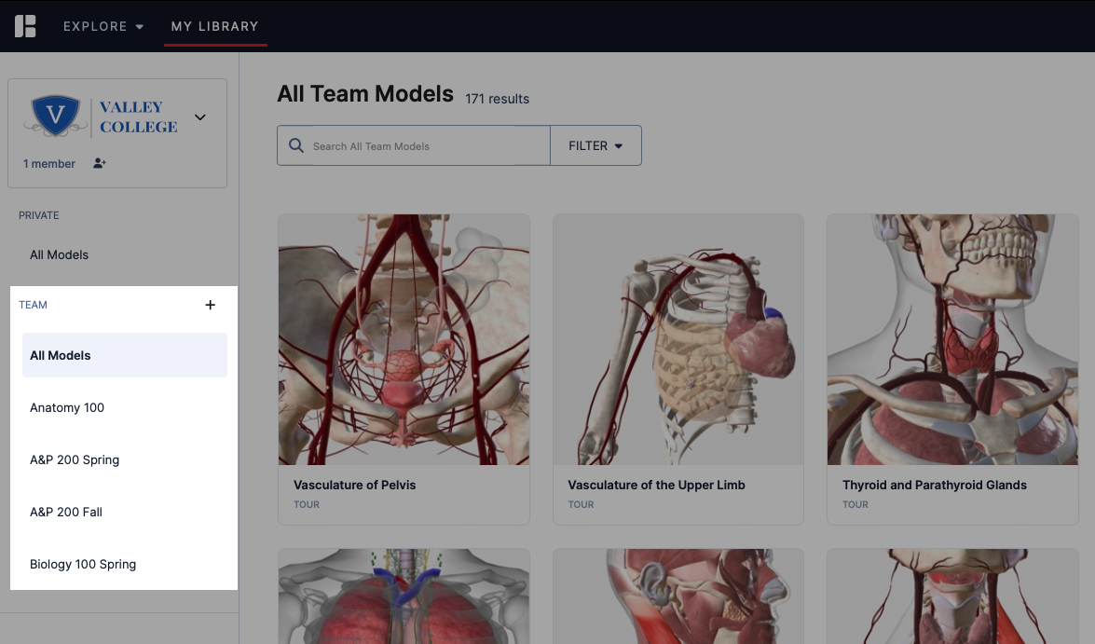Image resolution: width=1095 pixels, height=644 pixels.
Task: Open Vasculature of the Upper Limb thumbnail
Action: [x=678, y=339]
